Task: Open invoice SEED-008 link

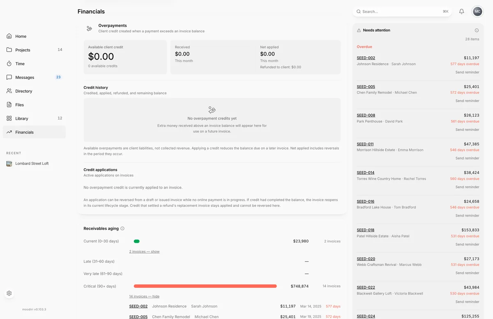Action: (x=366, y=116)
